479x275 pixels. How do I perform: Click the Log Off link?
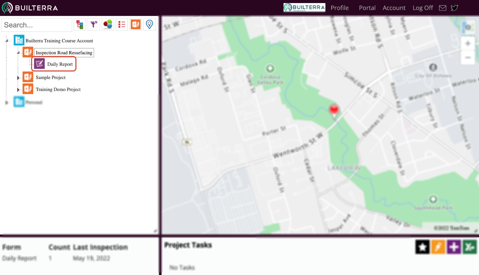[x=423, y=8]
